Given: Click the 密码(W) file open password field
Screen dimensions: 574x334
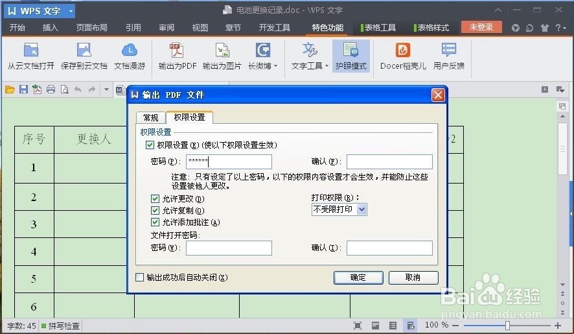Looking at the screenshot, I should [x=229, y=248].
